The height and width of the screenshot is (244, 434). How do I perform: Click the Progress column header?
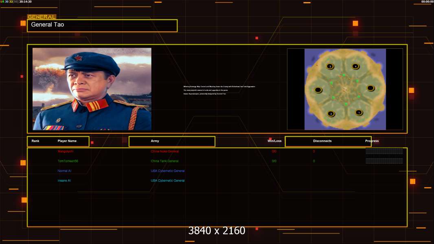pos(372,141)
